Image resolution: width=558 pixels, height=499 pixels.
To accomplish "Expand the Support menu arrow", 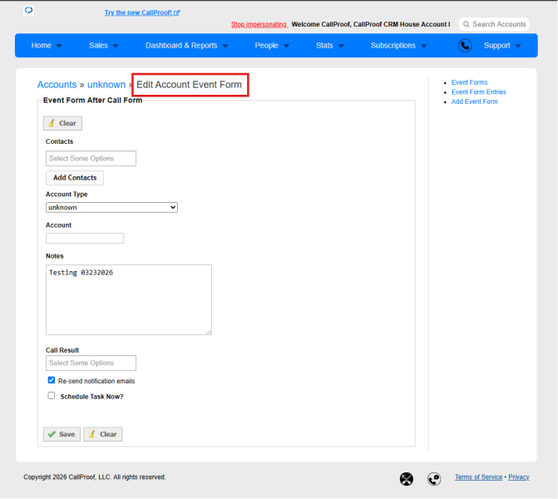I will (x=518, y=46).
